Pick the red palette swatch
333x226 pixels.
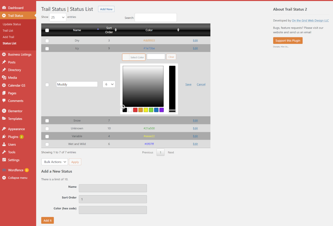(x=135, y=110)
